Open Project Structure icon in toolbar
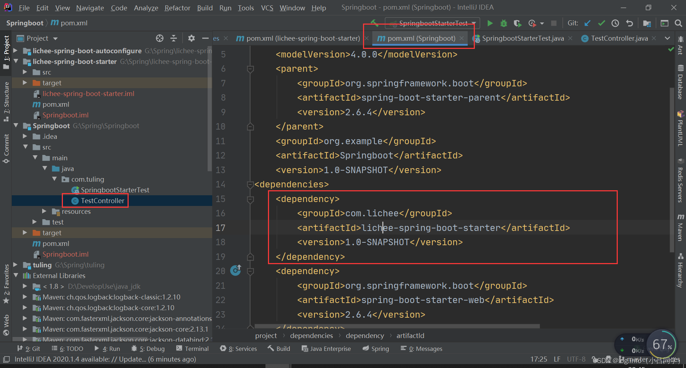 647,23
